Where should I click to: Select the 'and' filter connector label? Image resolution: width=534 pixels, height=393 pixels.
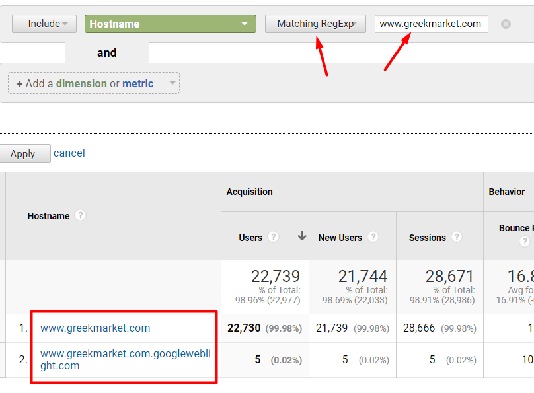(106, 53)
